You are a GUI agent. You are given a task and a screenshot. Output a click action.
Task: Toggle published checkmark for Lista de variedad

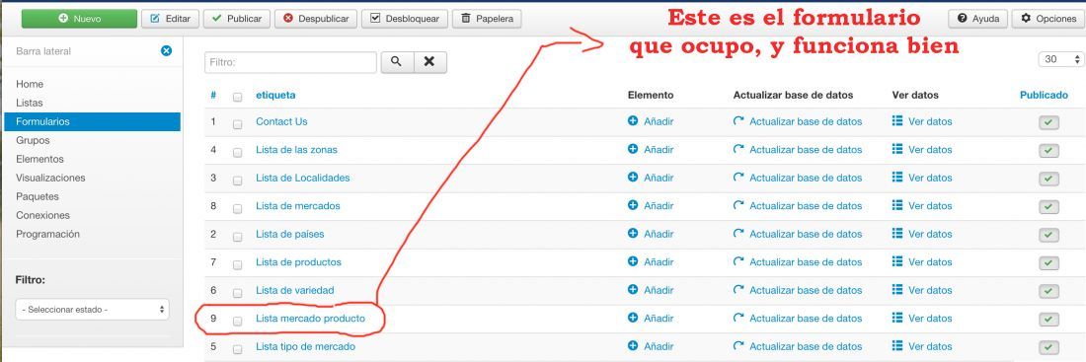tap(1048, 291)
